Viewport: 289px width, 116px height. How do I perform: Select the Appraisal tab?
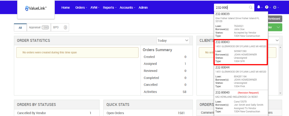pyautogui.click(x=39, y=27)
